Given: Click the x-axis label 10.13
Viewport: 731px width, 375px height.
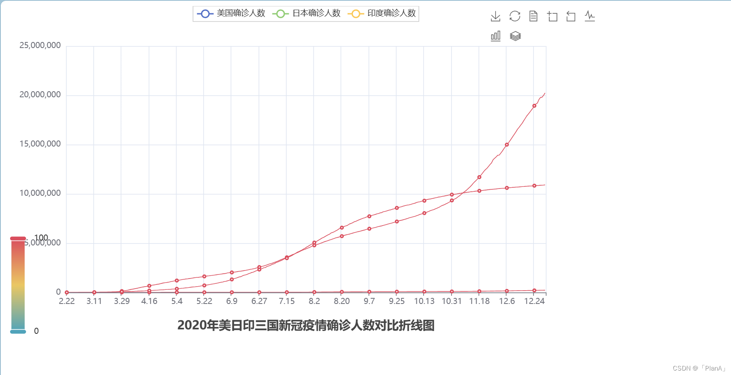Looking at the screenshot, I should [424, 301].
